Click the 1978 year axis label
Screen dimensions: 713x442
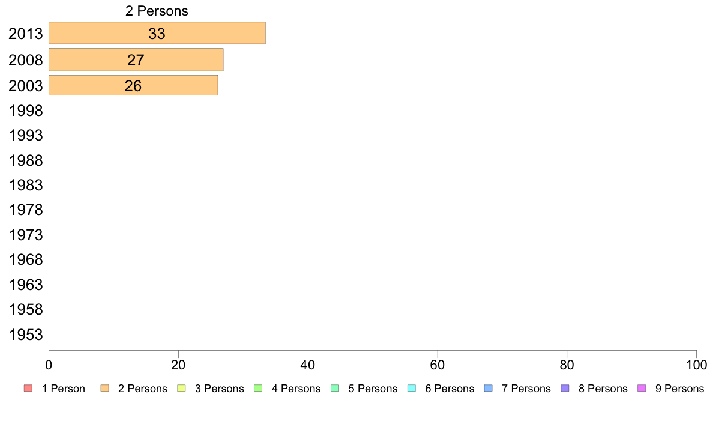pyautogui.click(x=26, y=210)
